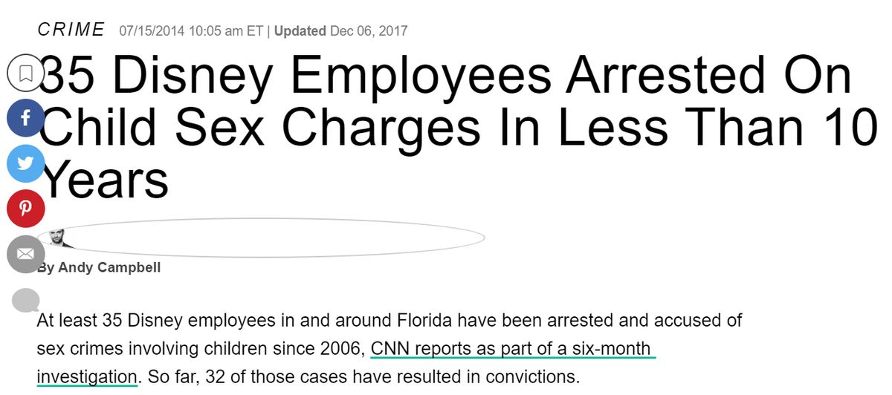Image resolution: width=892 pixels, height=395 pixels.
Task: Open Andy Campbell's author page
Action: (109, 267)
